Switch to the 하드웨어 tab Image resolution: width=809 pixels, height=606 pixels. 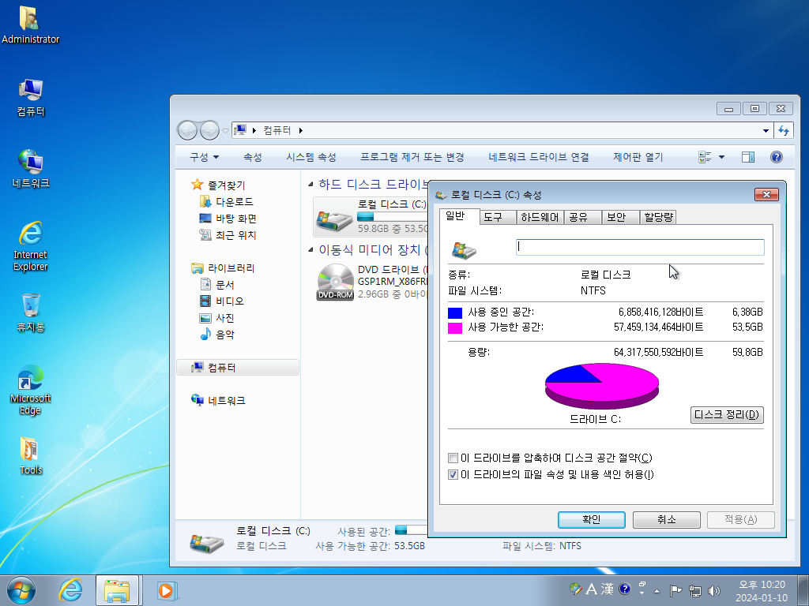(x=540, y=218)
